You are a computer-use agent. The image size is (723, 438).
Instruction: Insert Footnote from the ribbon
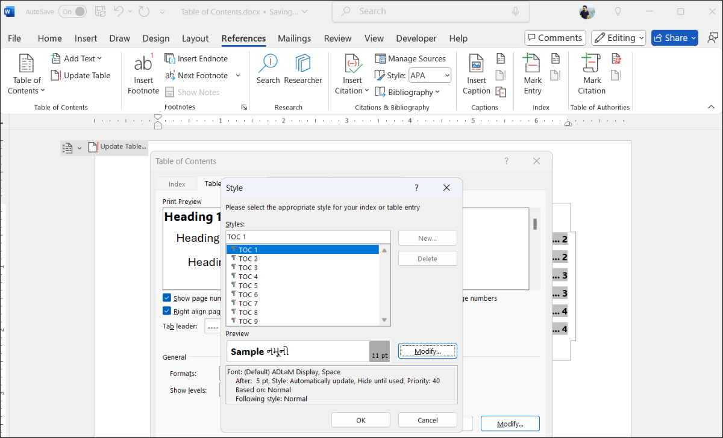(x=143, y=75)
